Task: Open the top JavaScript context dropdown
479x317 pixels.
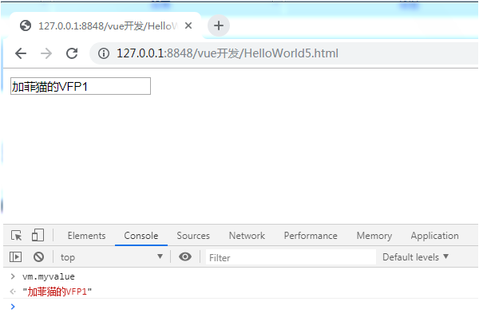Action: tap(112, 257)
